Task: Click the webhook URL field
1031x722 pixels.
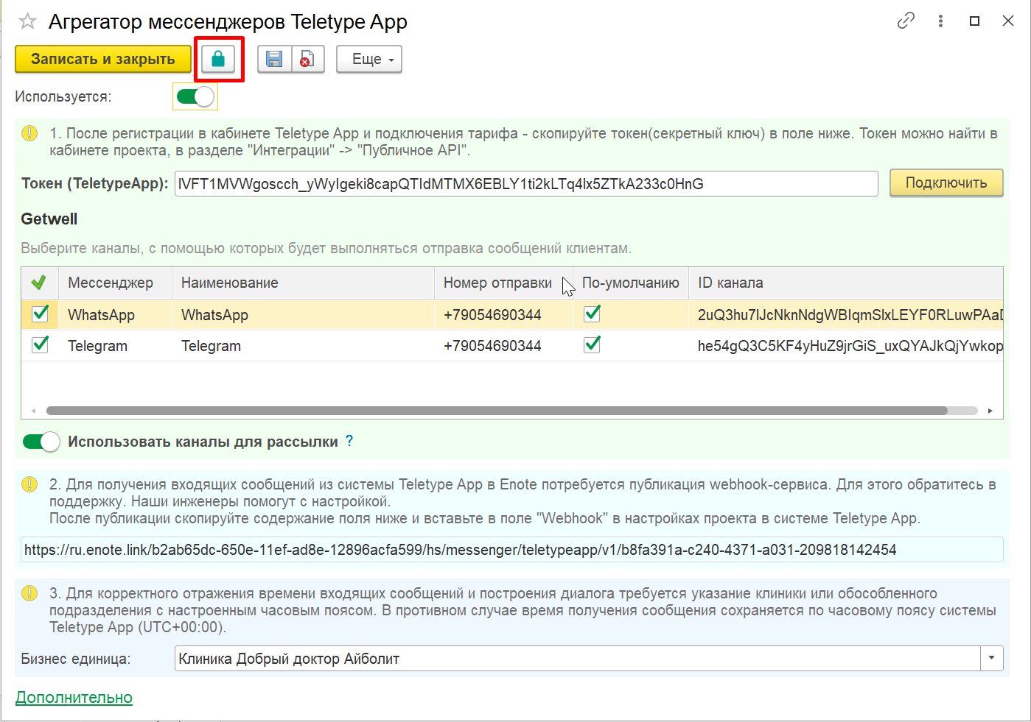Action: [512, 550]
